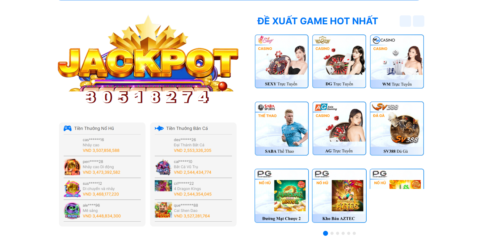Screen dimensions: 492x237
Task: Click the previous arrow of hot games carousel
Action: click(405, 21)
